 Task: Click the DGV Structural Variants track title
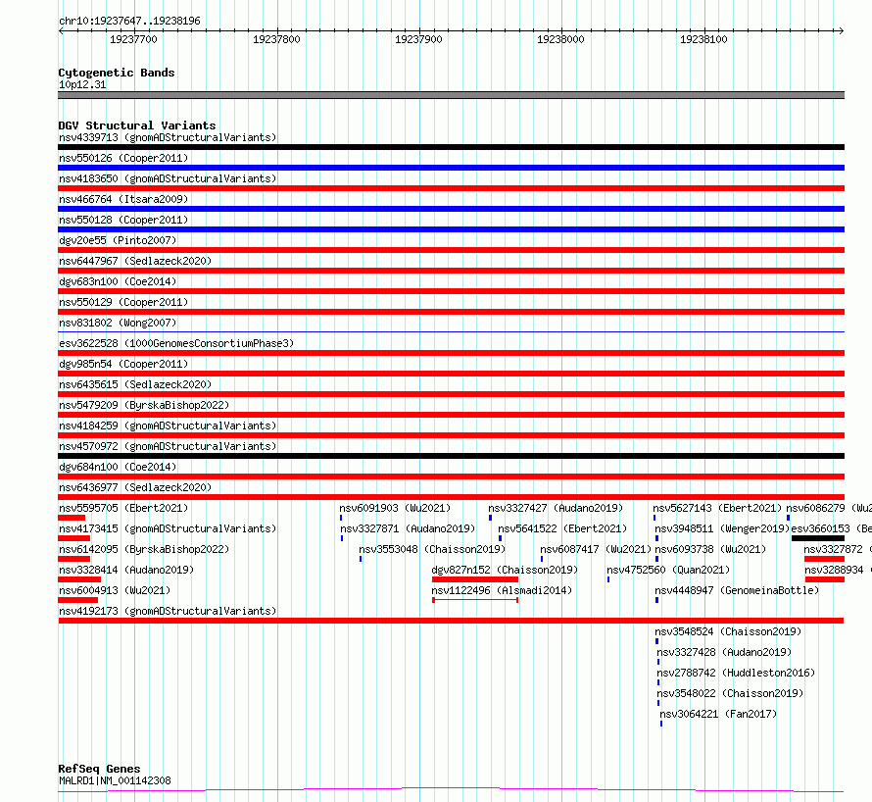137,125
